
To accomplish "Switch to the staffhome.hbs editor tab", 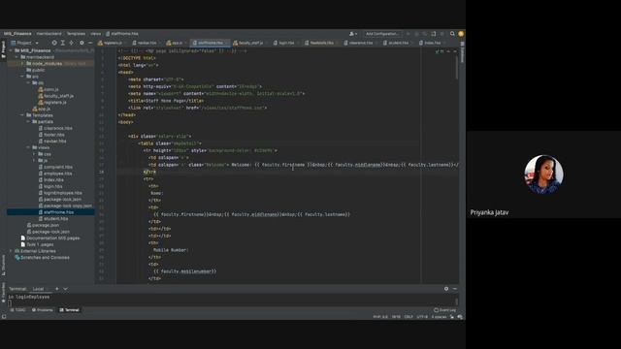I will [211, 43].
